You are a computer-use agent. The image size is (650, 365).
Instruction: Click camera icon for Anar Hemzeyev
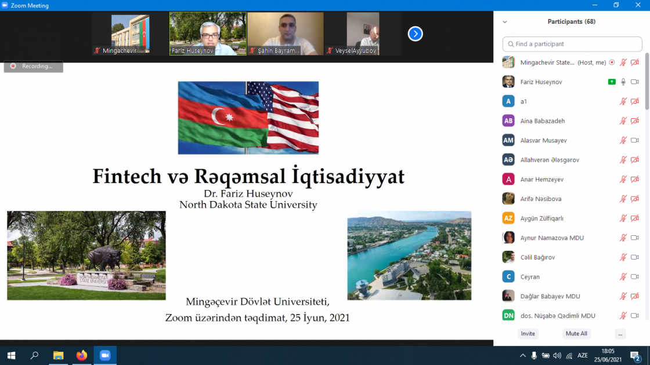(635, 179)
